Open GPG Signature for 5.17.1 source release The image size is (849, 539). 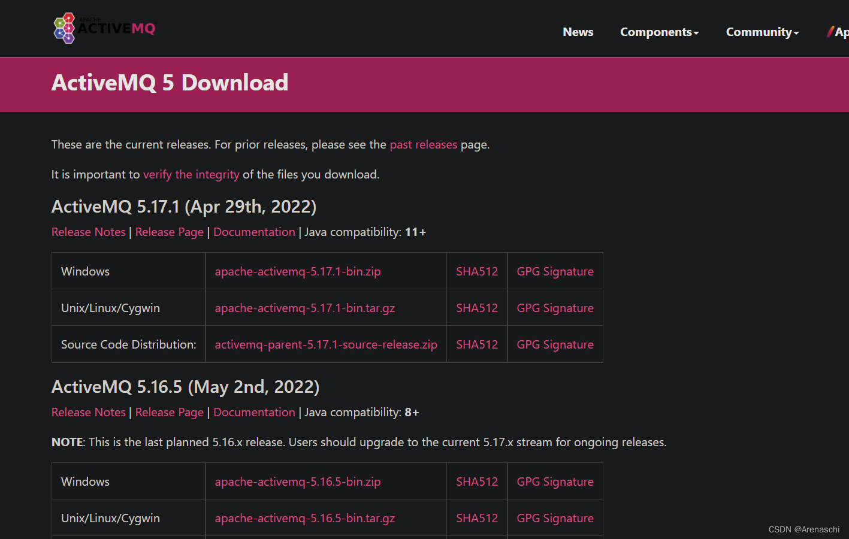click(555, 344)
